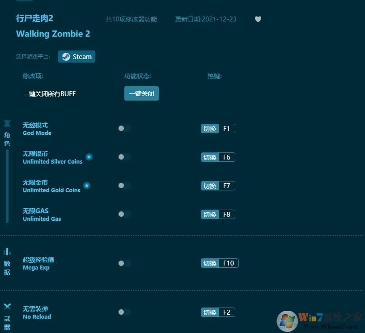Click the heart favorite icon at top
Viewport: 365px width, 333px height.
coord(258,19)
